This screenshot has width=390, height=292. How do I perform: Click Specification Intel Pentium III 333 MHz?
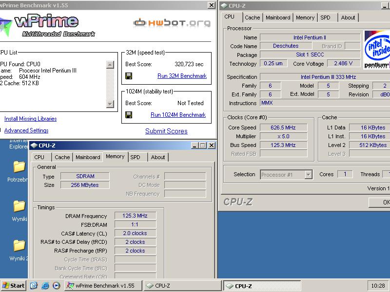pos(325,77)
